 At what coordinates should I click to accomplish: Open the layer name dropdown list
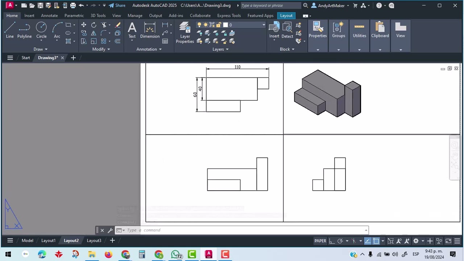264,25
